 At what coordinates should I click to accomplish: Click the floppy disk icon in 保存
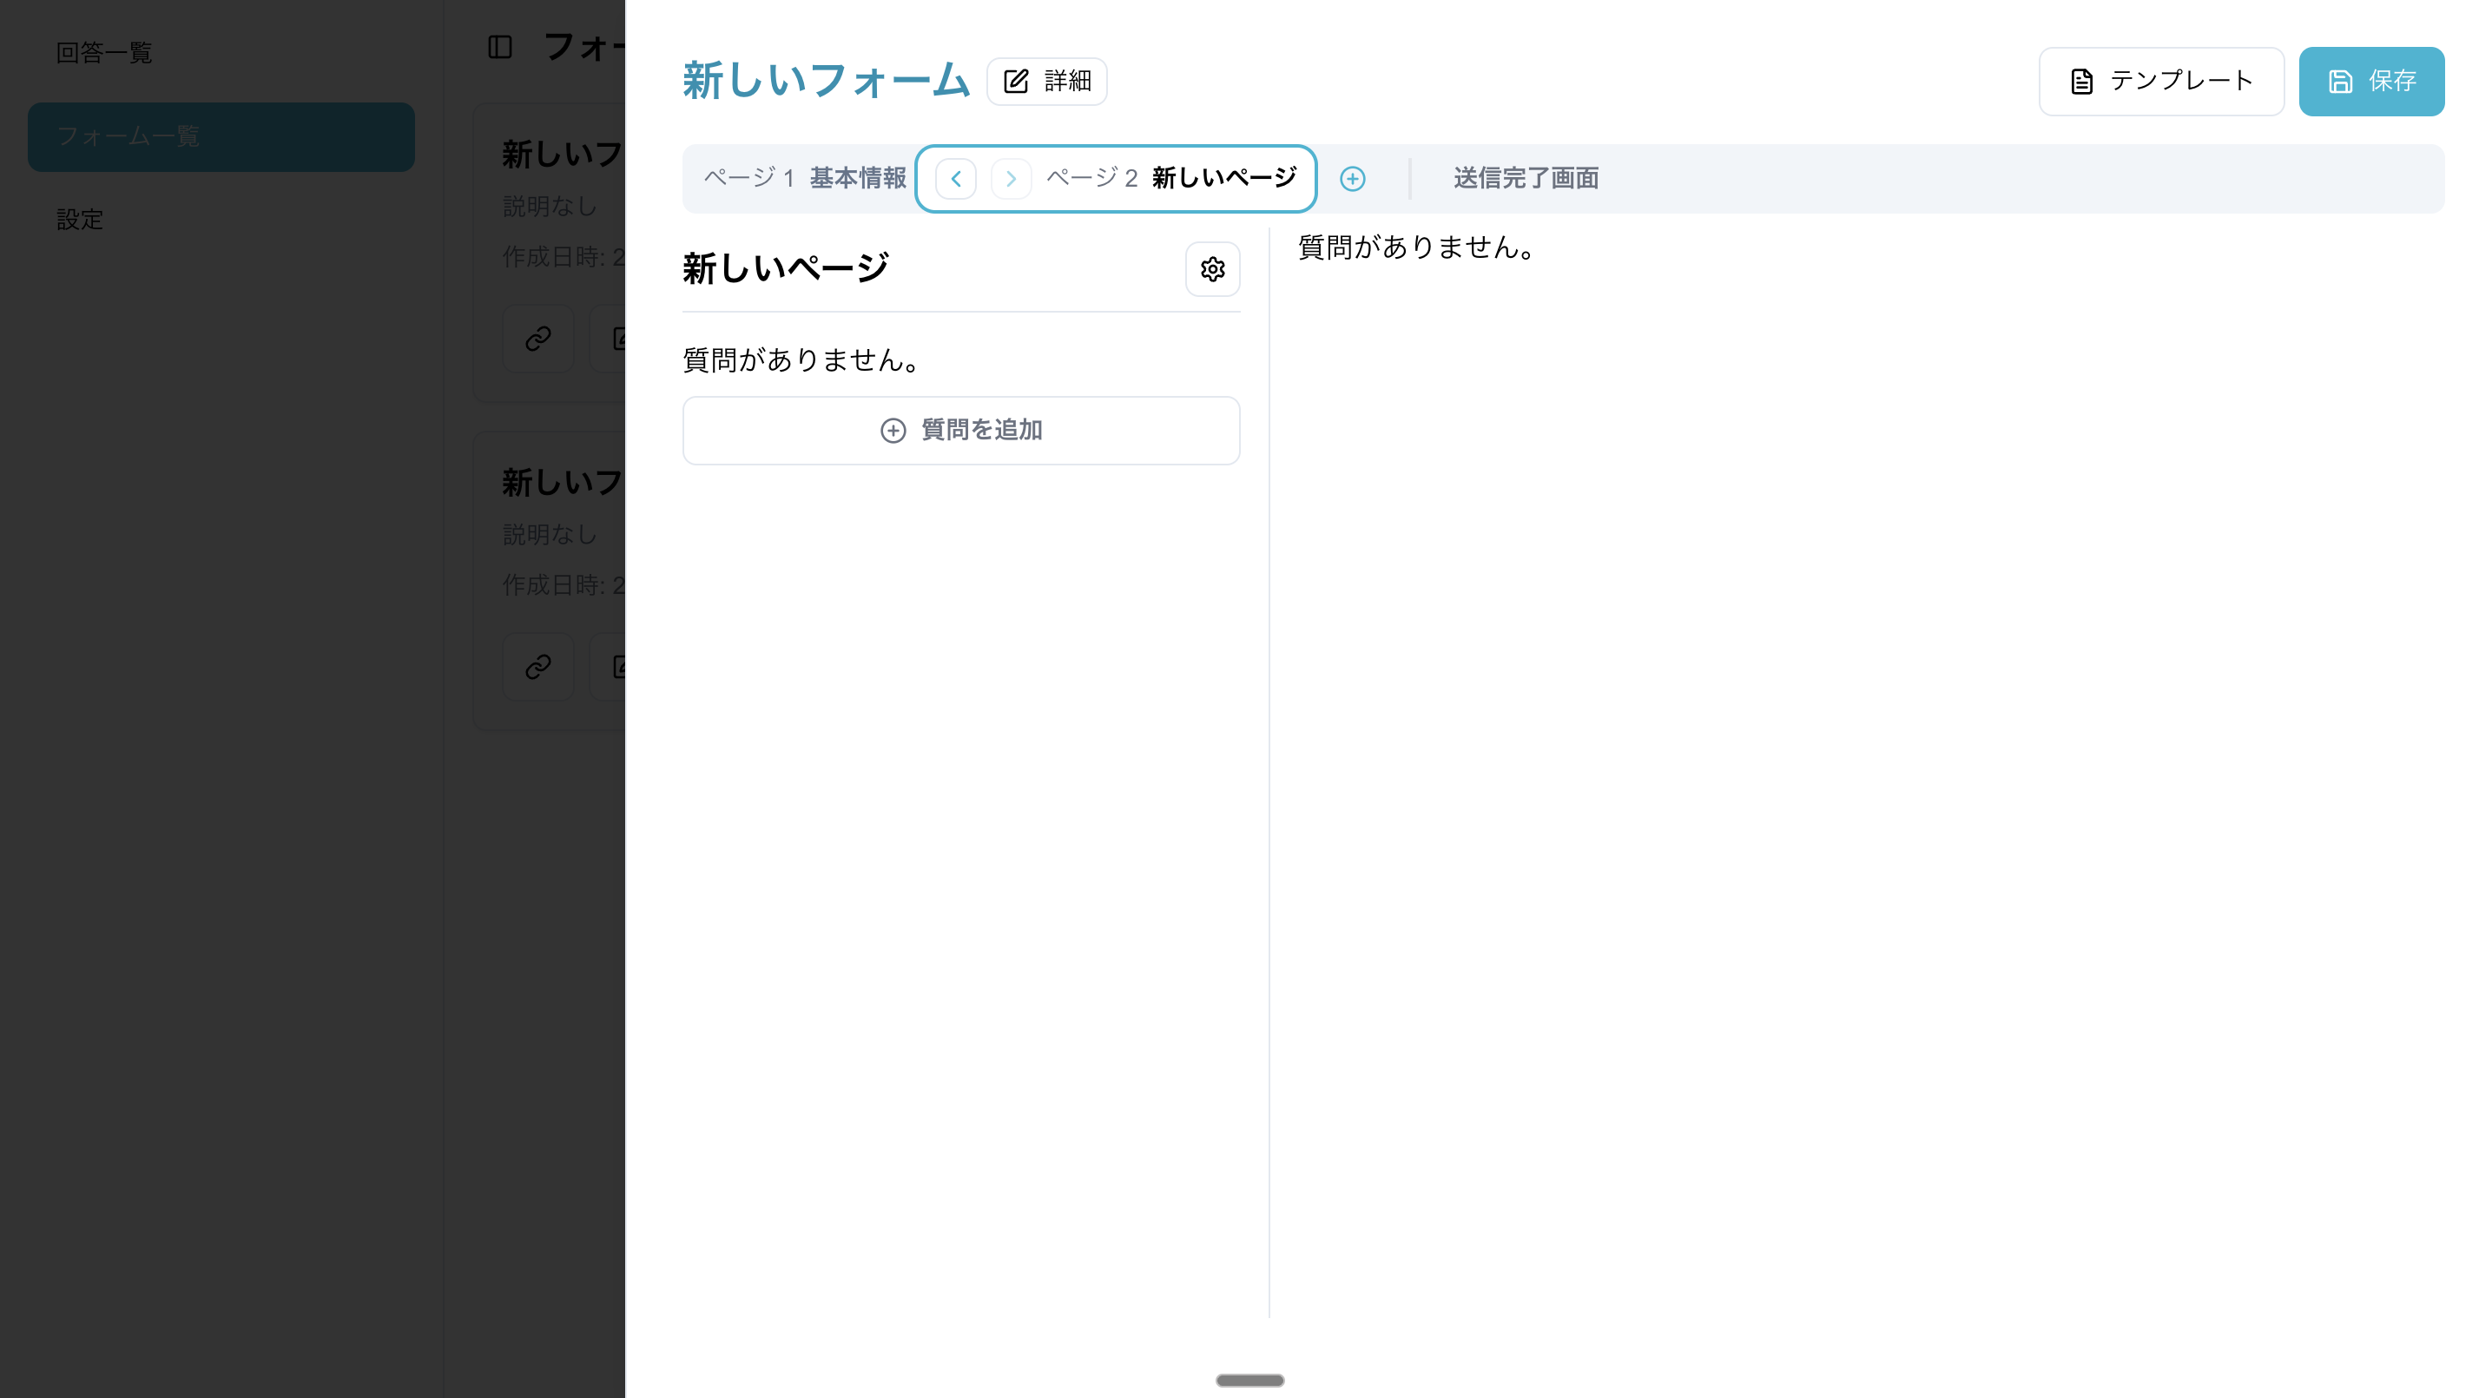click(2339, 82)
